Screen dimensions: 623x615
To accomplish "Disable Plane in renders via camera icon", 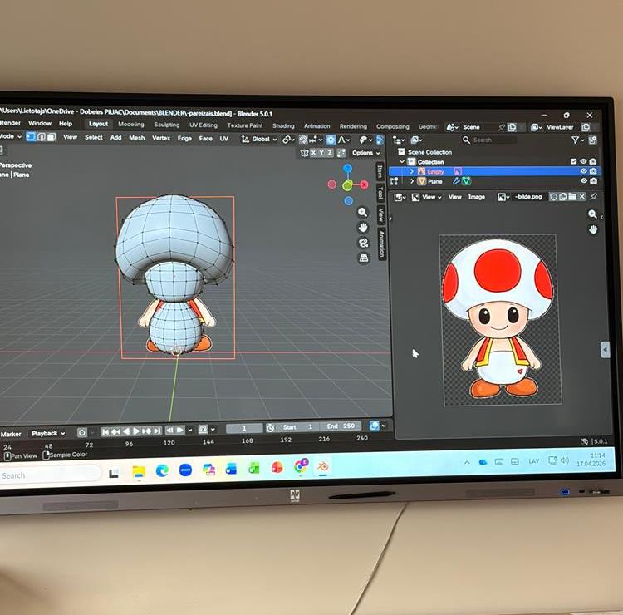I will [x=593, y=180].
